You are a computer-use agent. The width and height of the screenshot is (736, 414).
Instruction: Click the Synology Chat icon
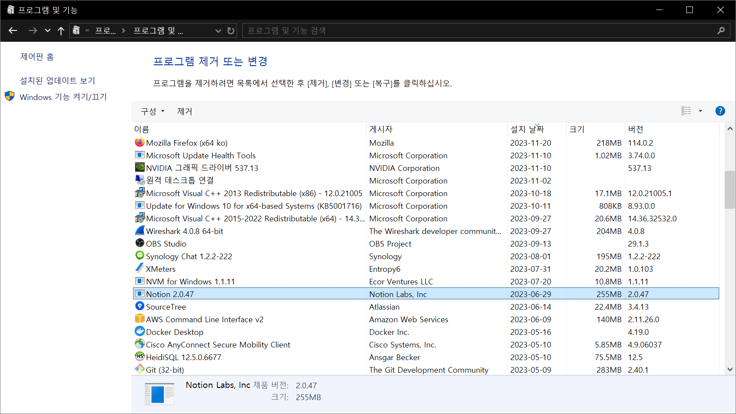[139, 256]
